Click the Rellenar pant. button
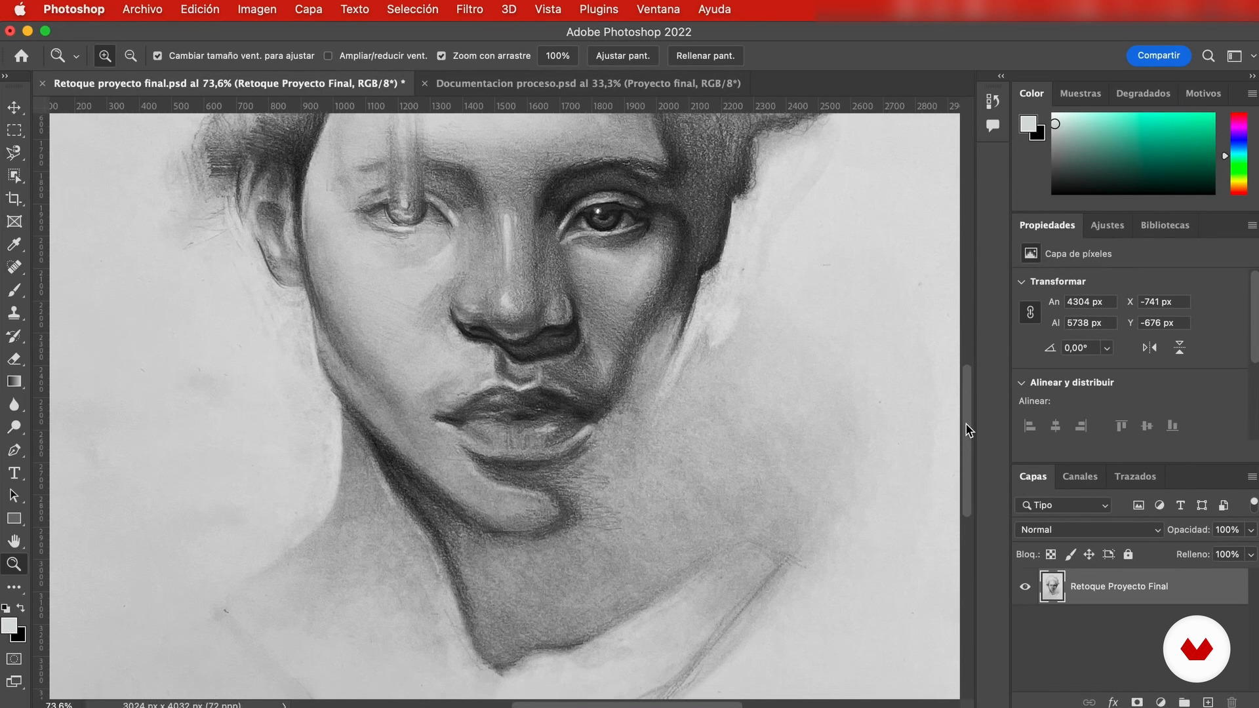Screen dimensions: 1259x708 (x=705, y=56)
